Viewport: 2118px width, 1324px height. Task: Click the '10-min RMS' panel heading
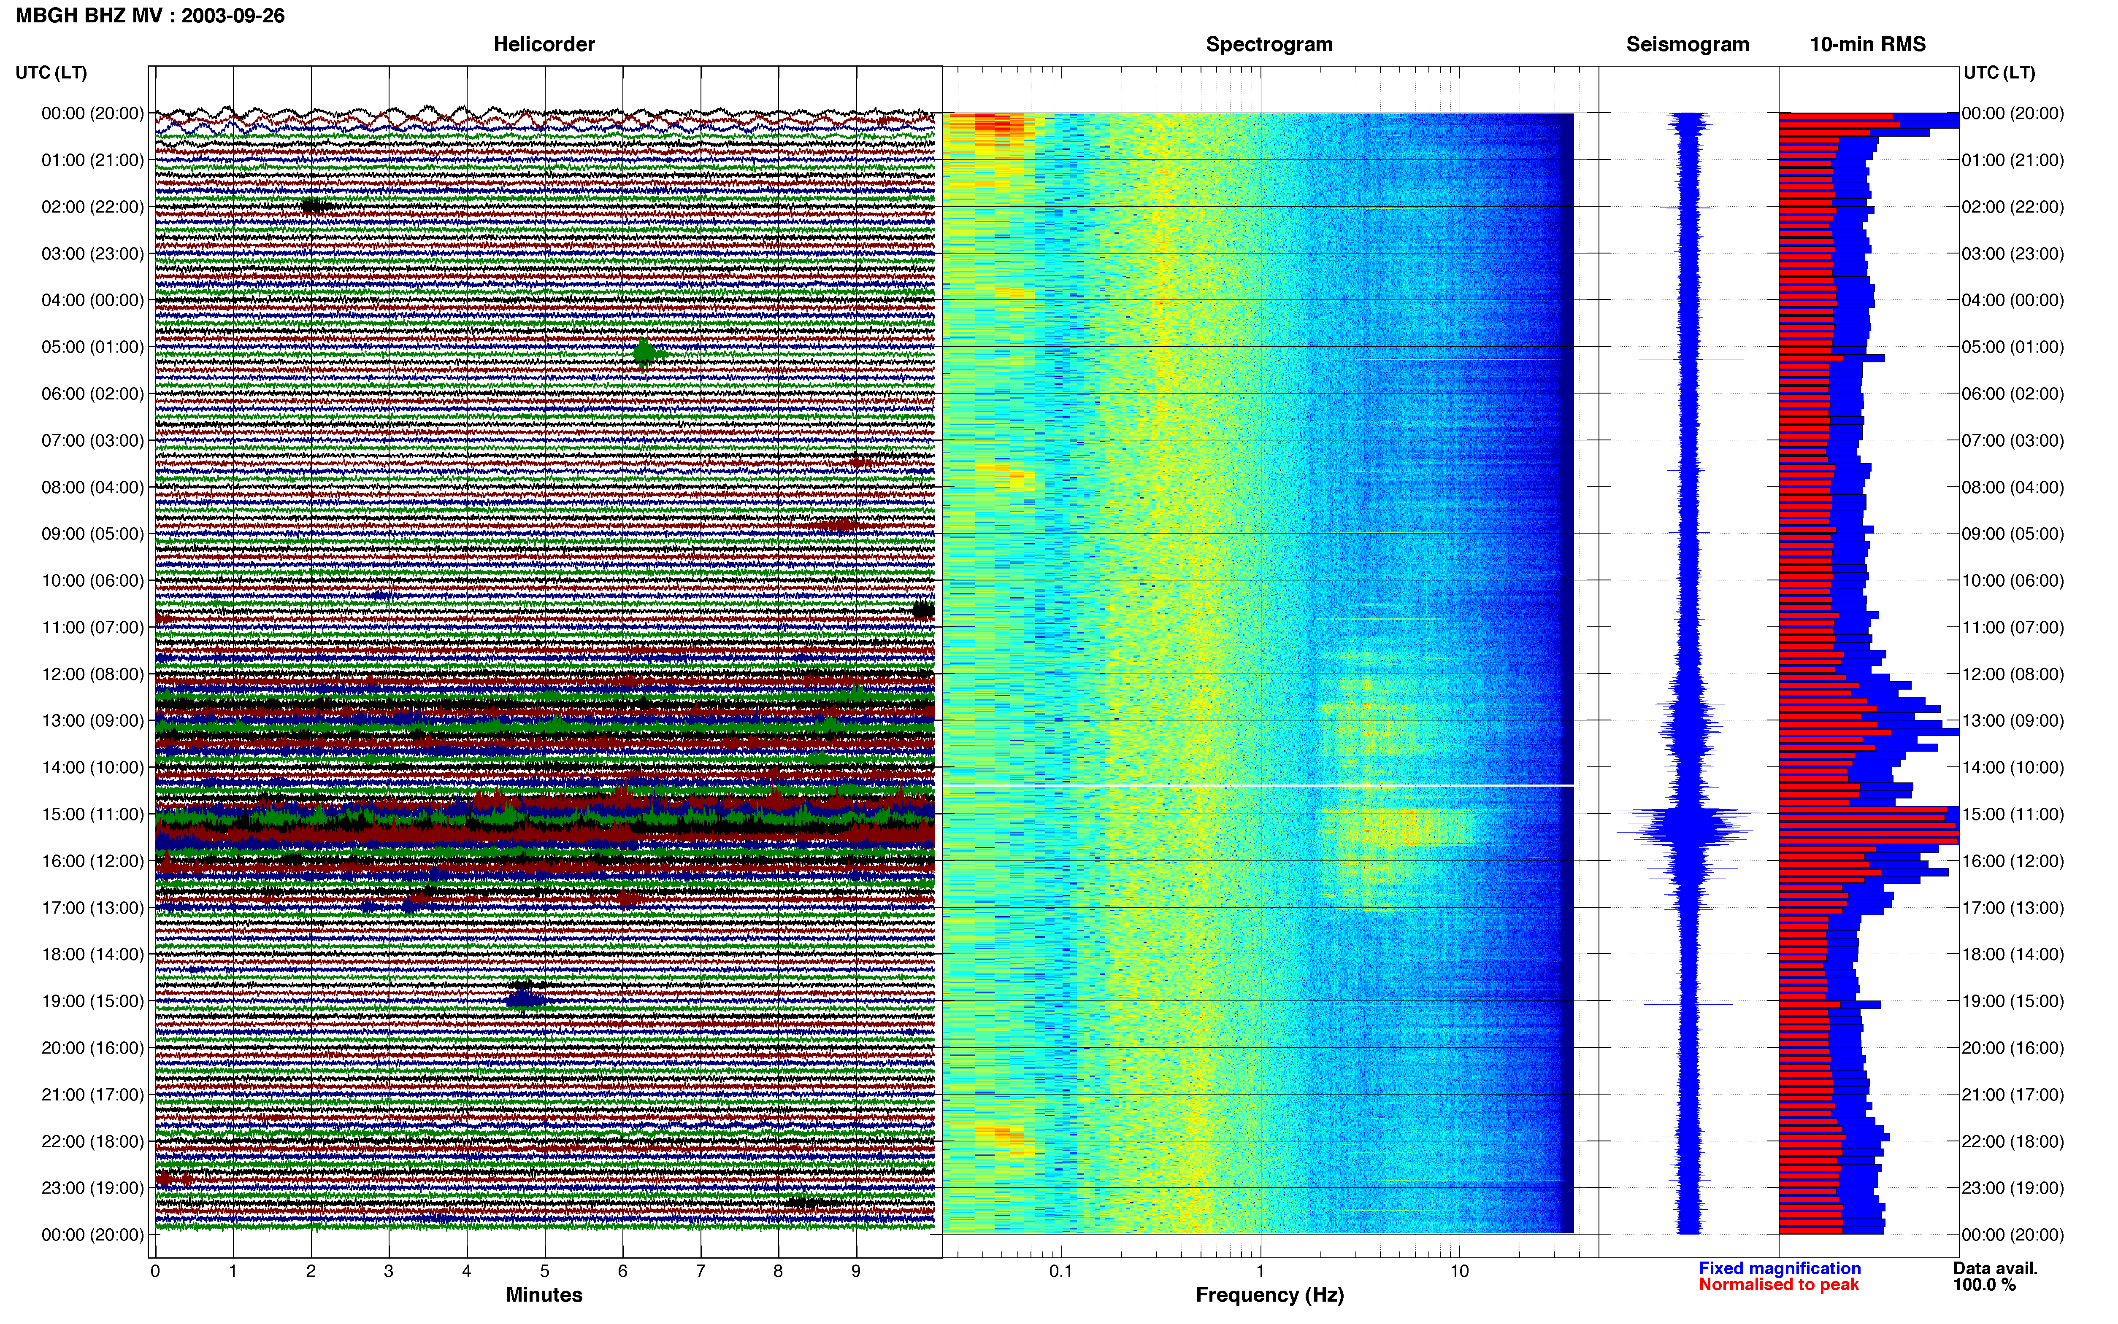click(x=1867, y=45)
